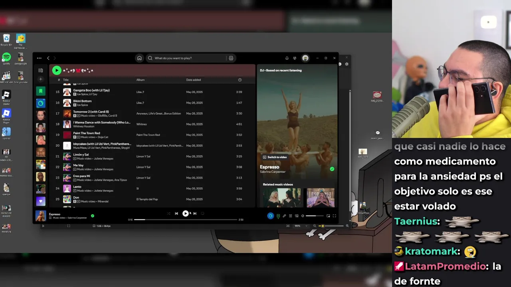511x287 pixels.
Task: Expand Your Library sidebar
Action: (x=40, y=70)
